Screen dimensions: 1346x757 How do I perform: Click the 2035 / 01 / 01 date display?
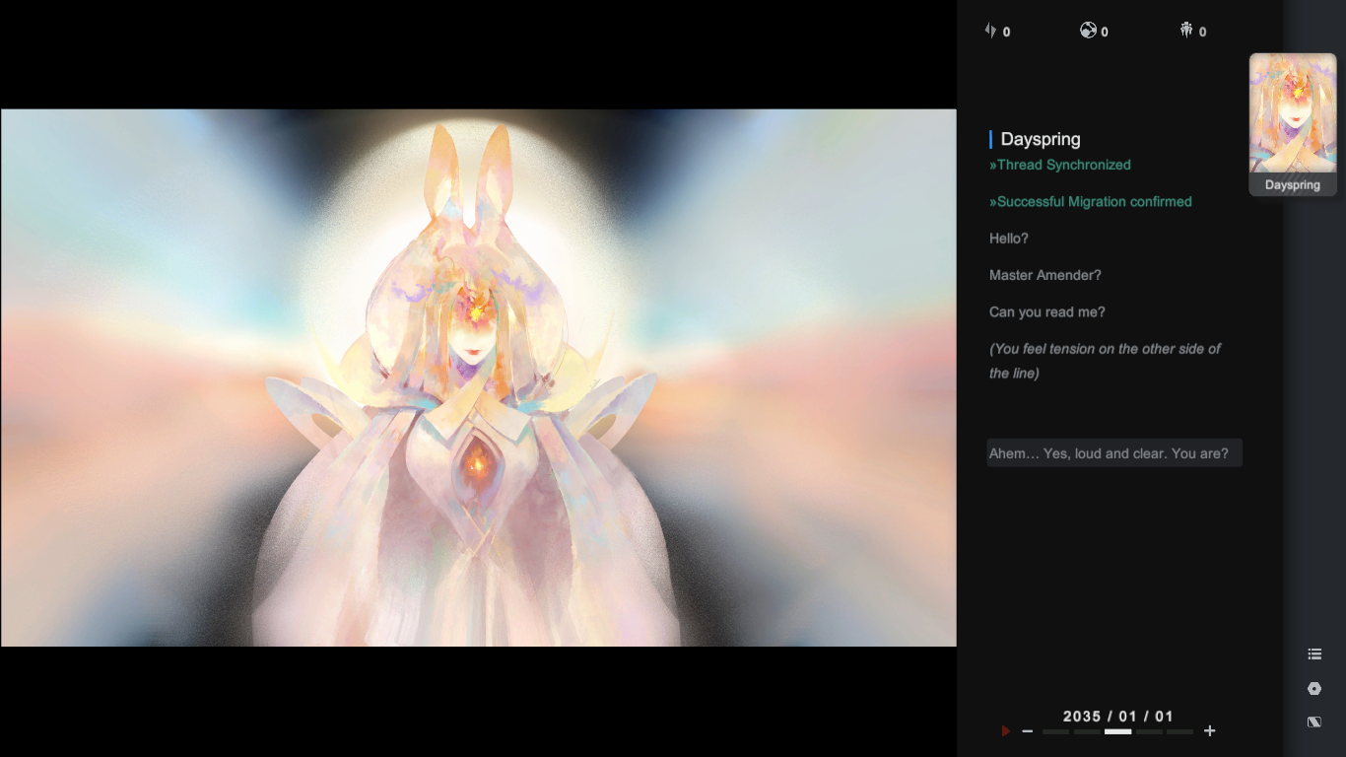(x=1118, y=717)
